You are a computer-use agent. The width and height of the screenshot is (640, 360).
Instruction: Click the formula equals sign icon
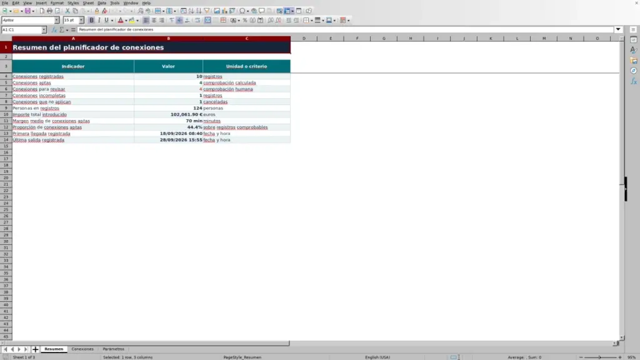click(74, 29)
